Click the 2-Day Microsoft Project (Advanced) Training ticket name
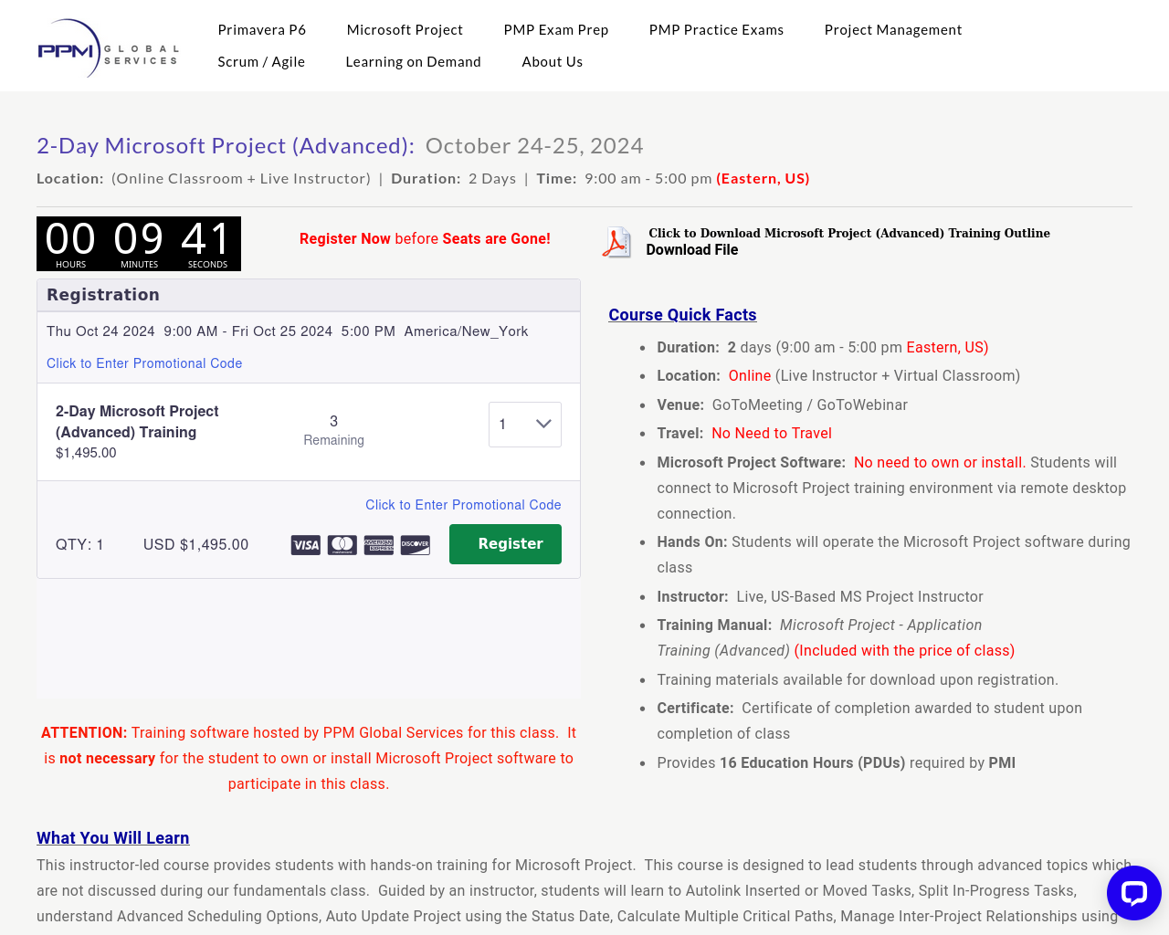The height and width of the screenshot is (935, 1169). pyautogui.click(x=137, y=422)
